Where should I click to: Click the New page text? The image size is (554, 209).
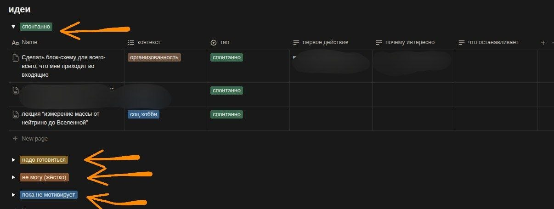[35, 138]
